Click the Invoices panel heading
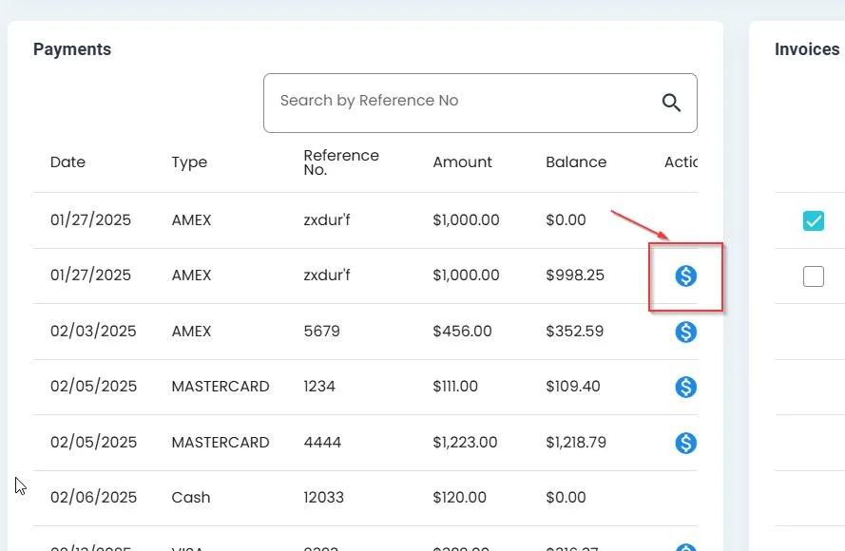Image resolution: width=845 pixels, height=551 pixels. [x=807, y=49]
